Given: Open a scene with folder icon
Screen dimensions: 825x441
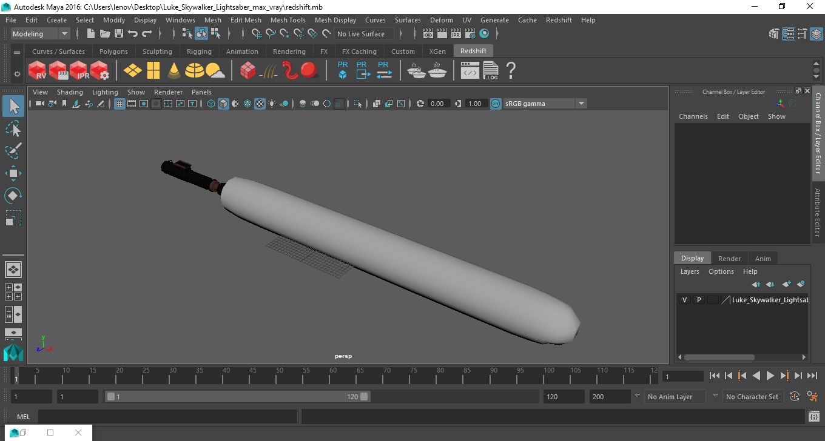Looking at the screenshot, I should (105, 34).
